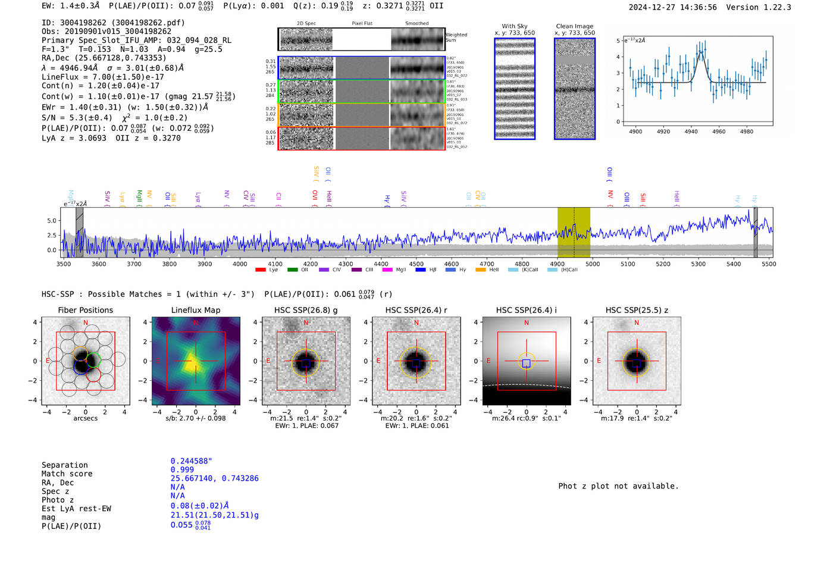Click the yellow highlighted band in the spectrum

574,232
